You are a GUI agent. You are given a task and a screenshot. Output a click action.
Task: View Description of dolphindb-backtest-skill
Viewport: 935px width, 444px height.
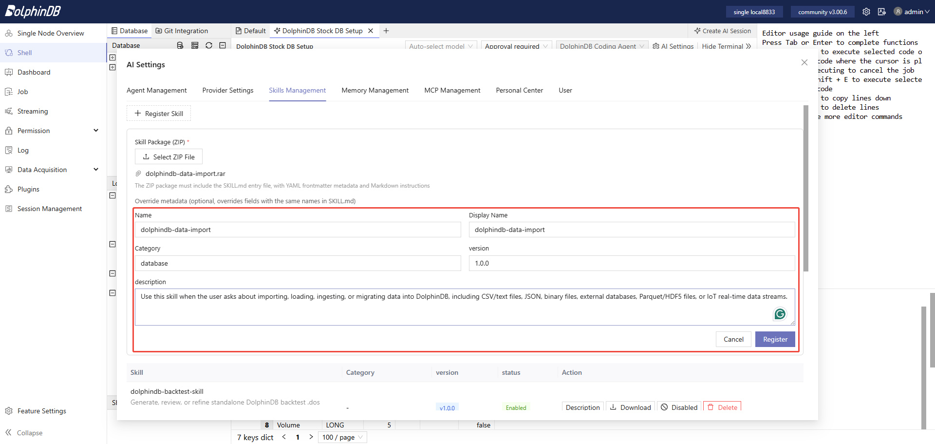[583, 407]
